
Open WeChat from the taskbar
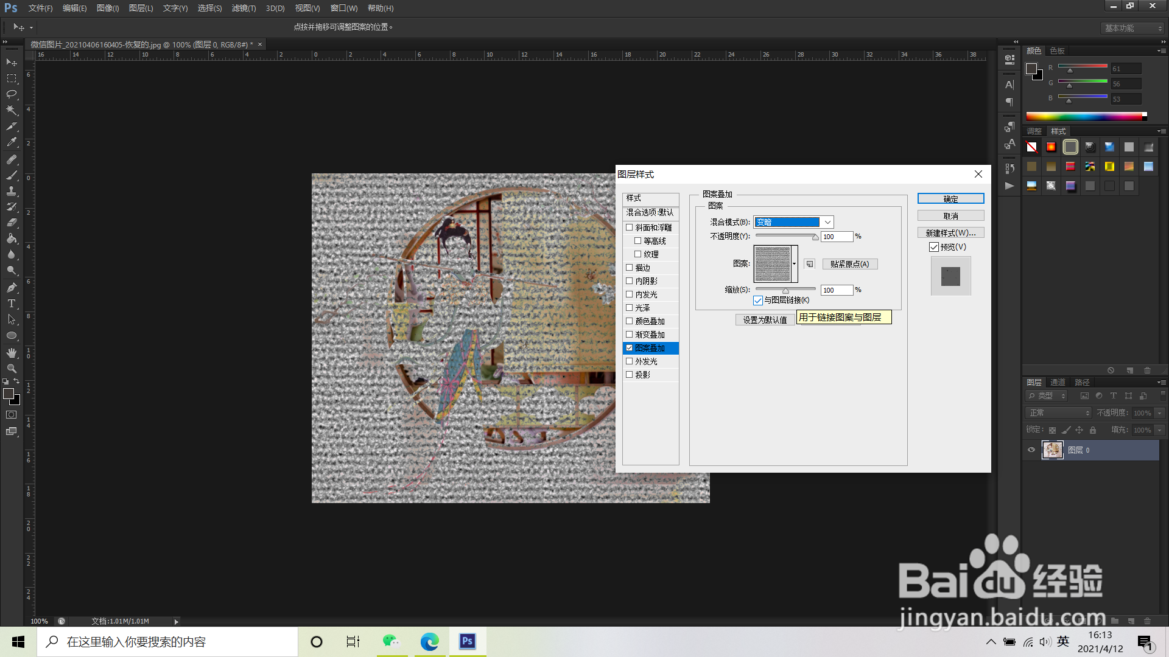click(x=391, y=641)
